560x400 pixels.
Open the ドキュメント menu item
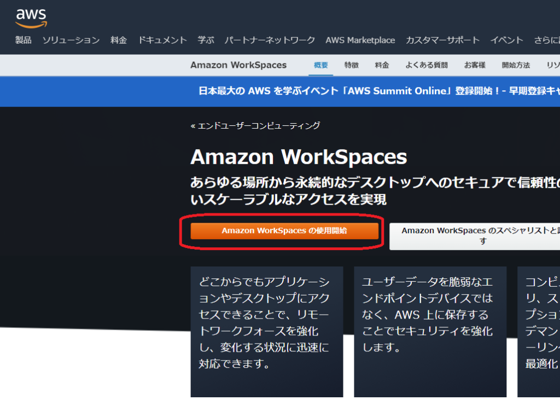click(x=162, y=40)
